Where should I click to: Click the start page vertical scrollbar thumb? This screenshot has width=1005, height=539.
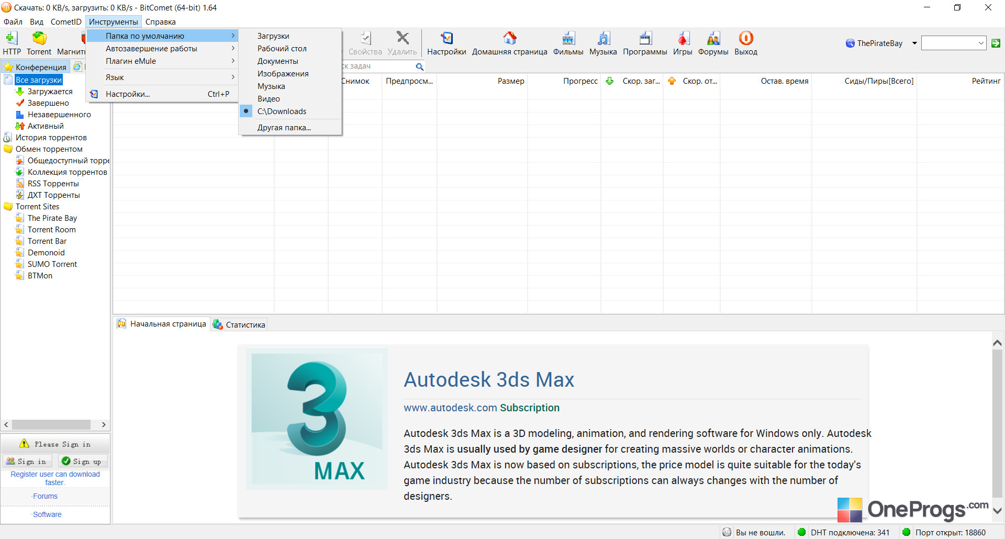tap(997, 423)
